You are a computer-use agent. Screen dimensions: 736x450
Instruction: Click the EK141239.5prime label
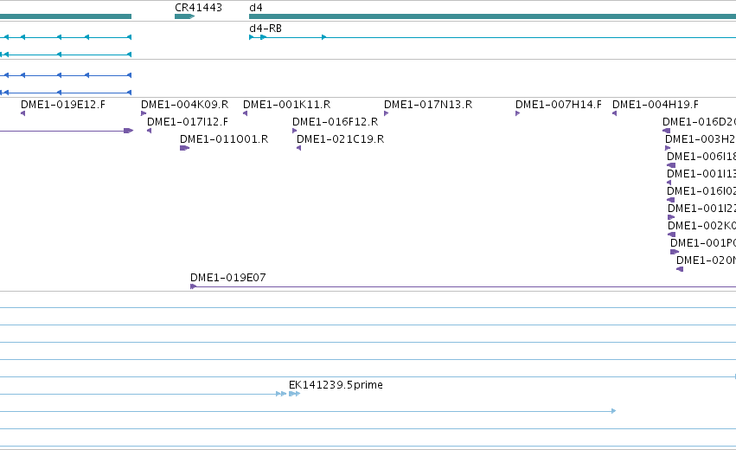click(x=336, y=385)
